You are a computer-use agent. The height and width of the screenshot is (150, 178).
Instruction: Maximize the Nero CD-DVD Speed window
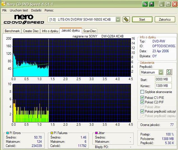coord(168,4)
